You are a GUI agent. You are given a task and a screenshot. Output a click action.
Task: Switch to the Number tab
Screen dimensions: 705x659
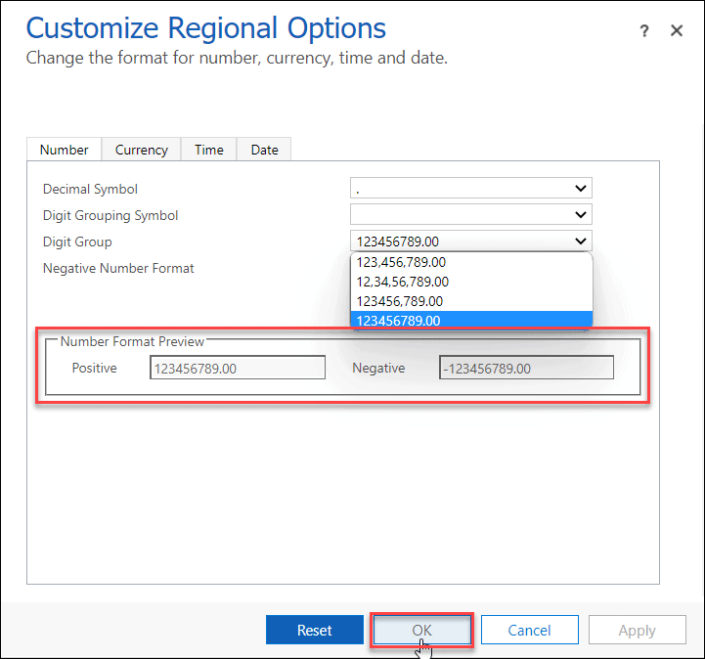(64, 150)
